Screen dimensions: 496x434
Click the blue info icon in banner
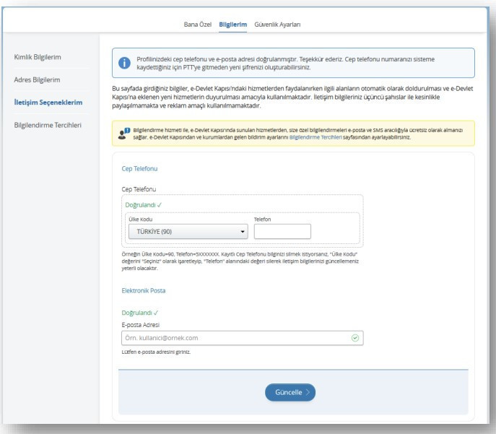123,63
